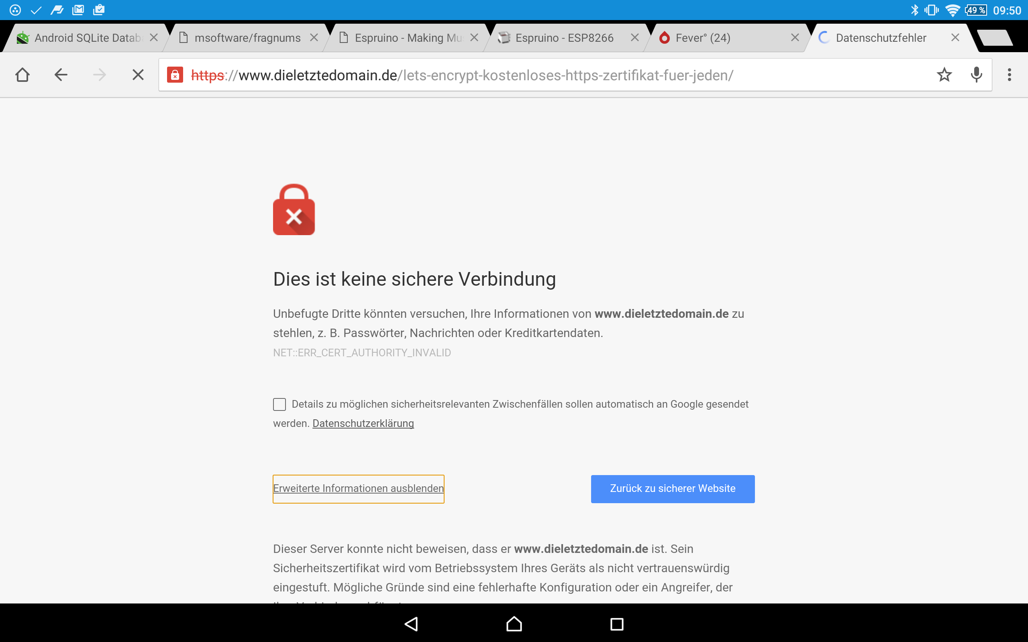Image resolution: width=1028 pixels, height=642 pixels.
Task: Tap the Bluetooth status icon
Action: click(x=915, y=10)
